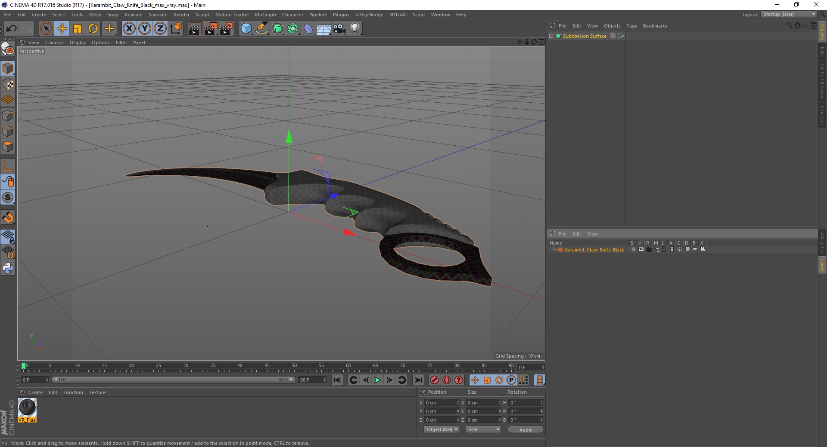Toggle Subdivision Surface visibility dots
The image size is (827, 447).
(x=619, y=36)
